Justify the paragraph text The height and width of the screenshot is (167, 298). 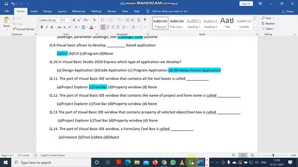118,27
